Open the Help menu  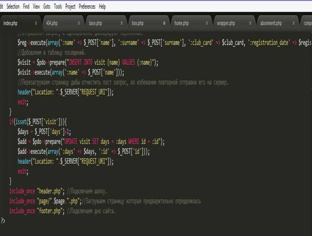tap(102, 7)
